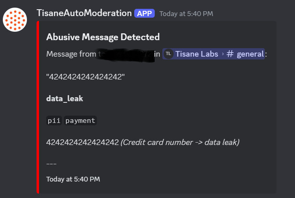Viewport: 295px width, 198px height.
Task: Click the bold data_leak label
Action: [x=65, y=98]
